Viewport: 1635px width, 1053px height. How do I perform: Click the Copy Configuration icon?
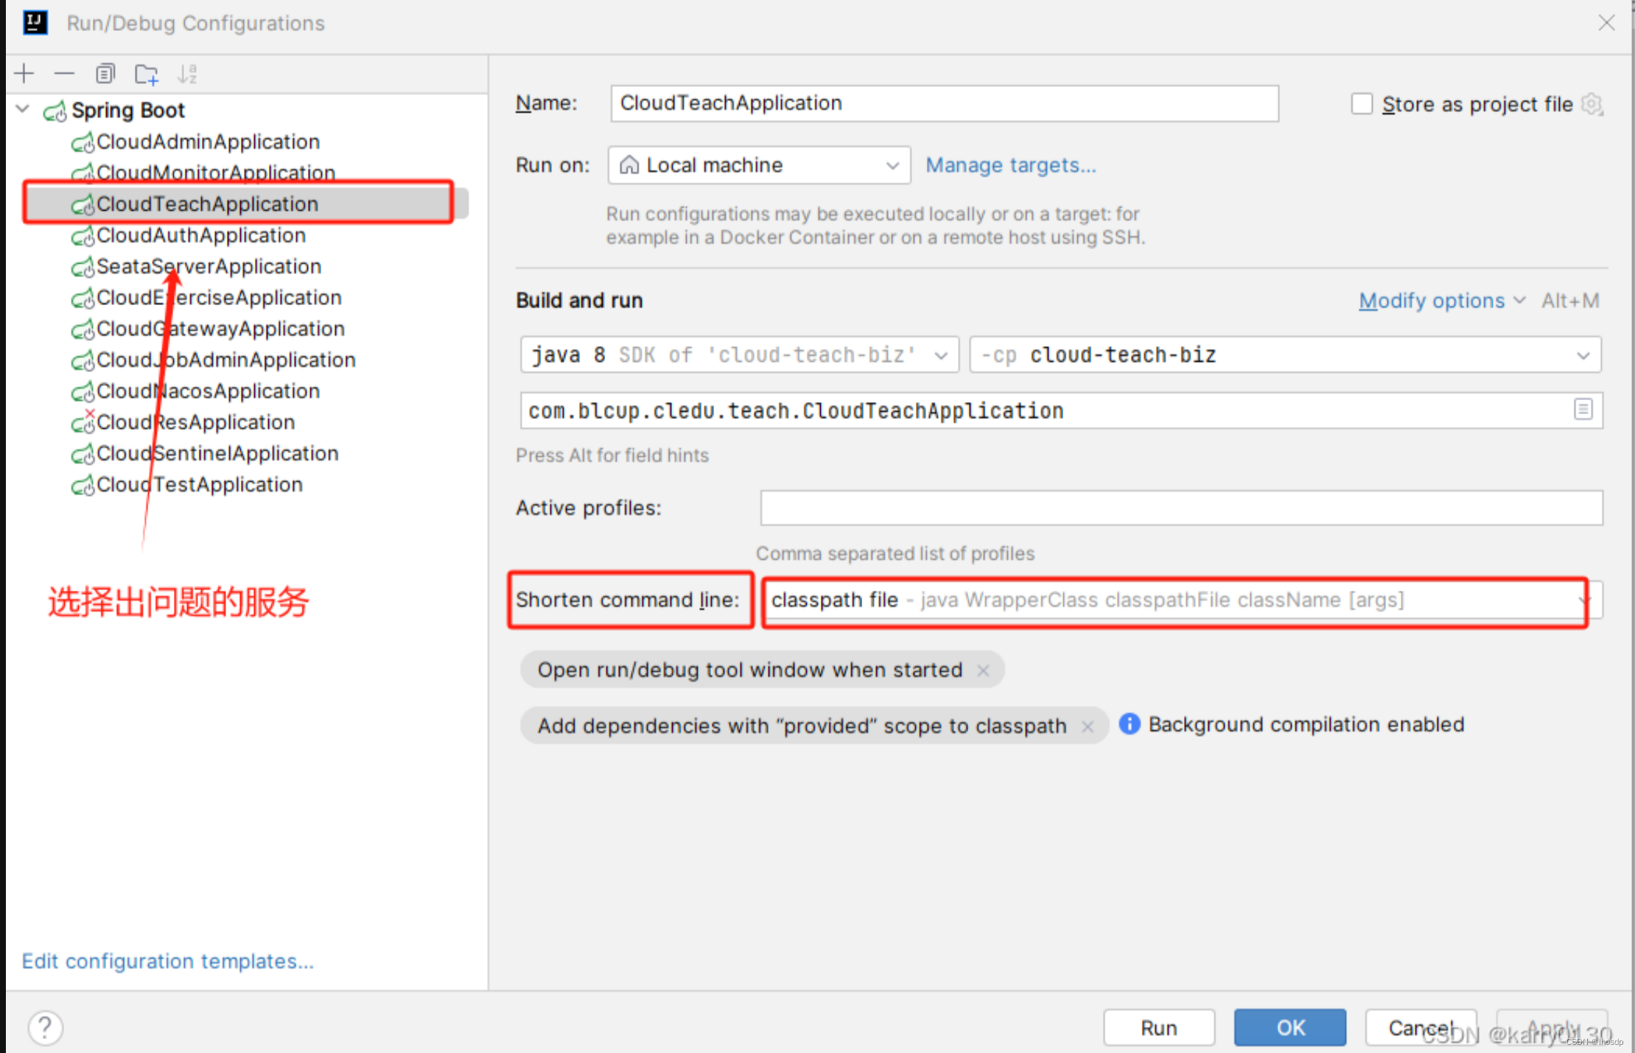(105, 74)
